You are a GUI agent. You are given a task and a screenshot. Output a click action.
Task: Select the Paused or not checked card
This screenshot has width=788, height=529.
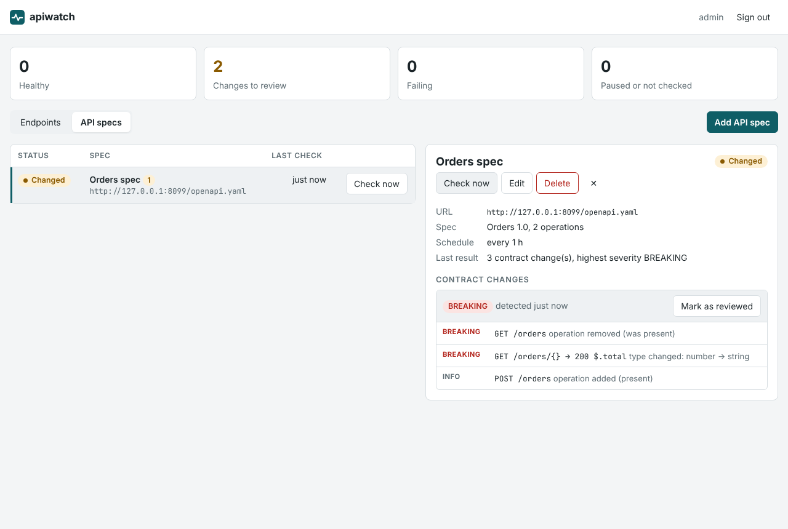point(685,73)
